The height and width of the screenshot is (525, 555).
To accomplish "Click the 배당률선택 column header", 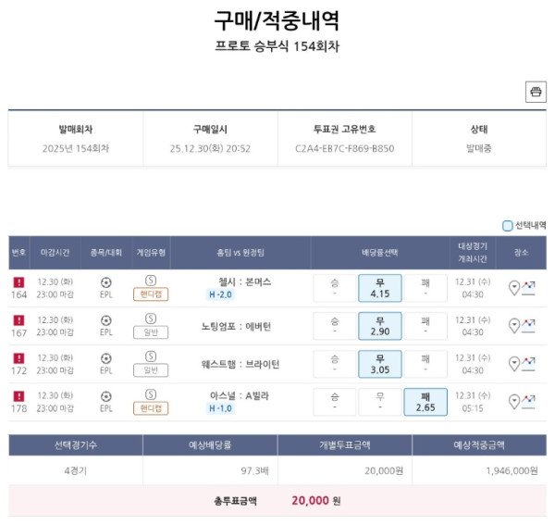I will 379,252.
